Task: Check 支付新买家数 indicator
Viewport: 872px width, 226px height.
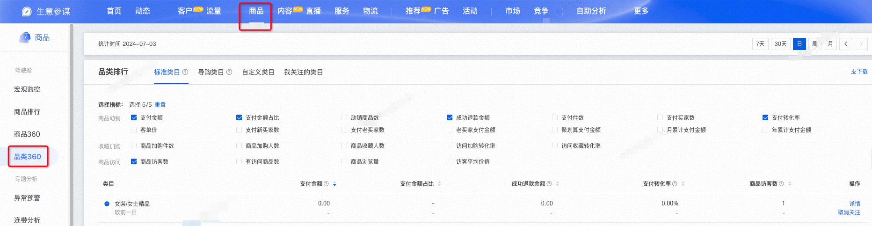Action: (x=239, y=130)
